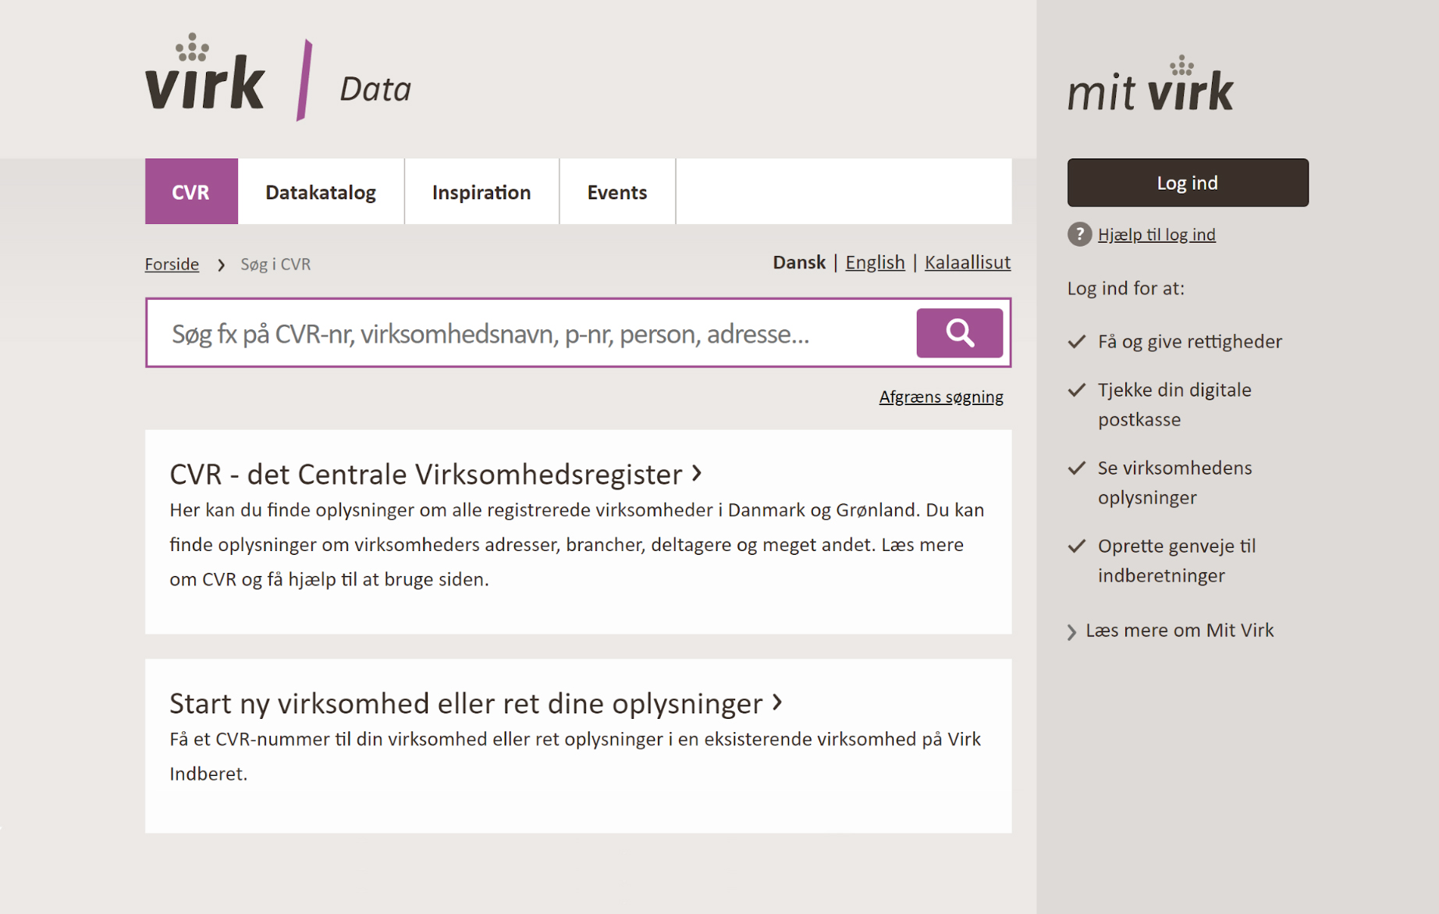
Task: Click the question mark help icon
Action: point(1079,234)
